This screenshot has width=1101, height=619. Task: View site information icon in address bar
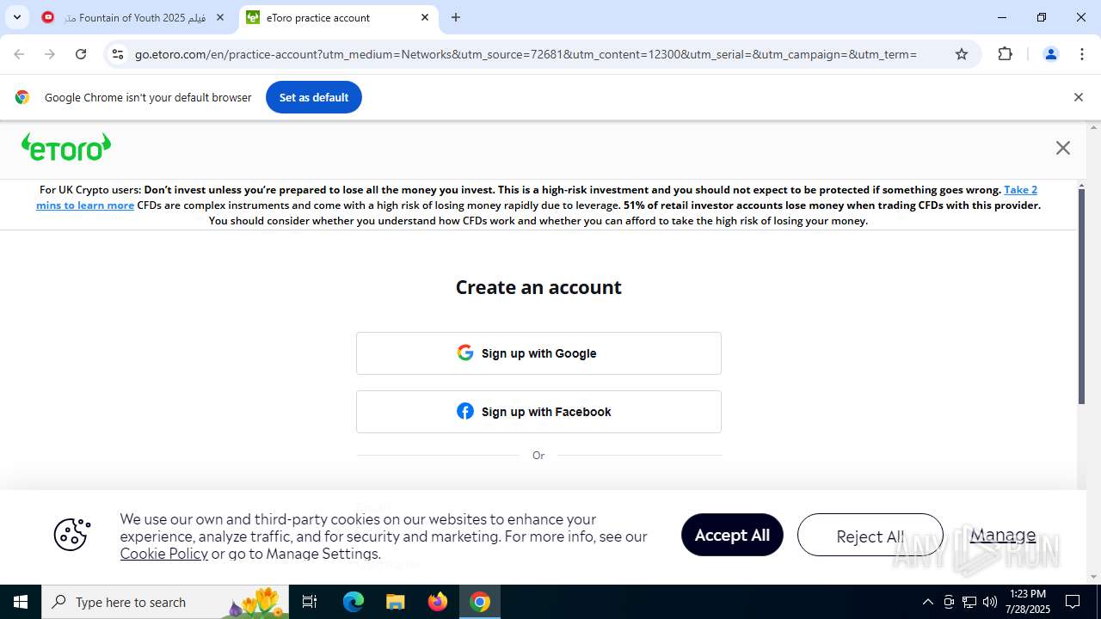click(x=118, y=54)
